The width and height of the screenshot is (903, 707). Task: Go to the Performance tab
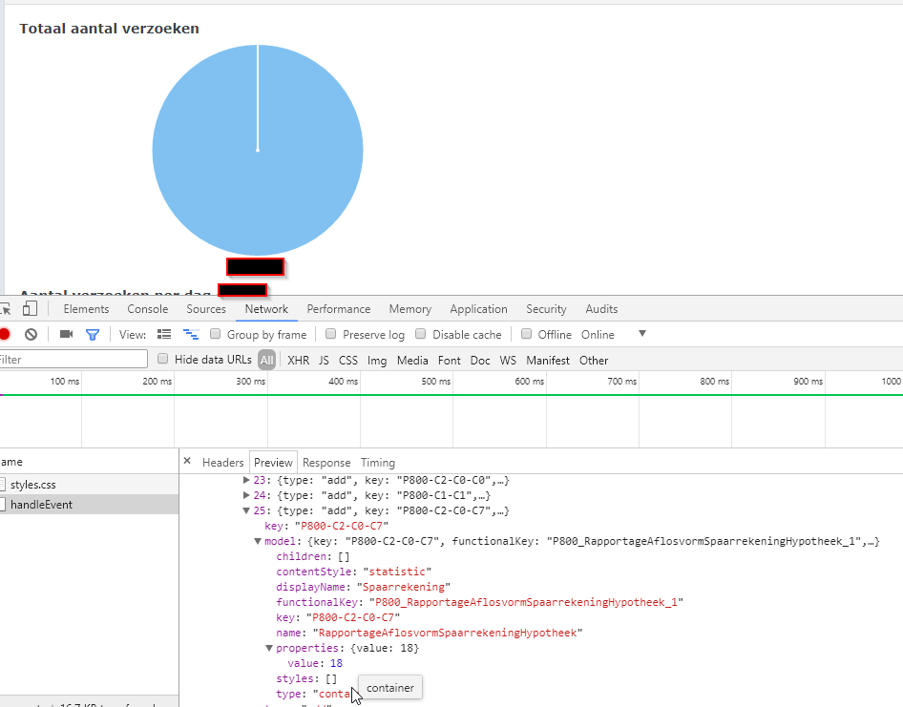pyautogui.click(x=339, y=308)
